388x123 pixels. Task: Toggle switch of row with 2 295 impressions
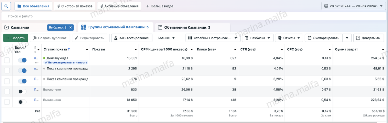tap(22, 71)
